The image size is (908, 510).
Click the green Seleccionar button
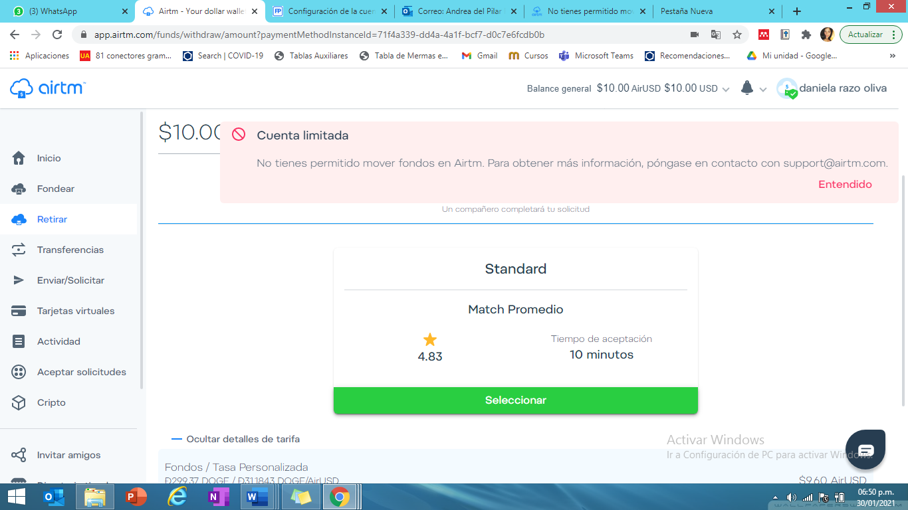point(516,400)
